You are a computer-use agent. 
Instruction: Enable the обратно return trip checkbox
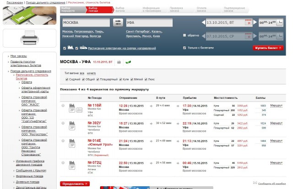[x=184, y=35]
